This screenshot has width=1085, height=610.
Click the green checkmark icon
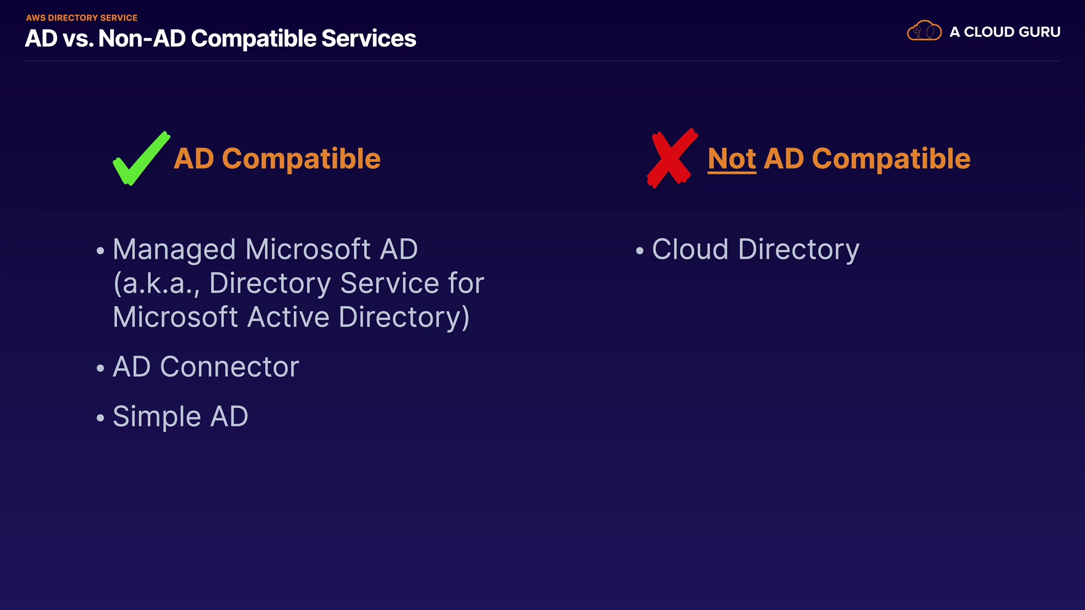pos(140,160)
